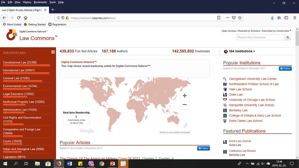The height and width of the screenshot is (168, 299).
Task: Open the Tools menu
Action: 53,2
